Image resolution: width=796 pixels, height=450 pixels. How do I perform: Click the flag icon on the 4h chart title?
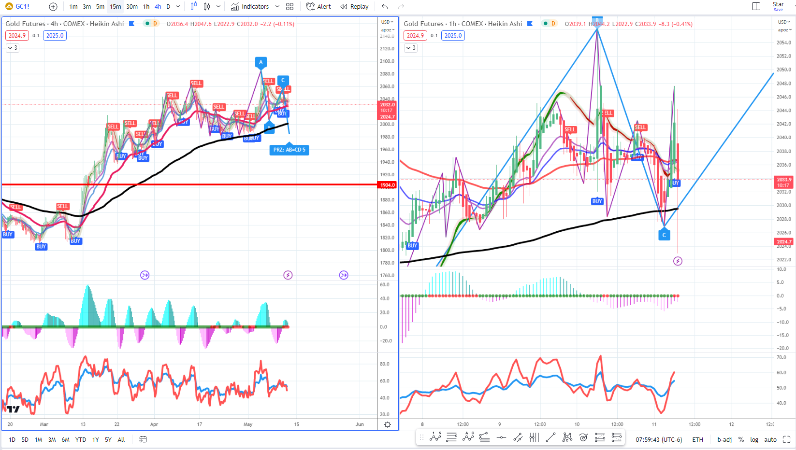point(131,24)
